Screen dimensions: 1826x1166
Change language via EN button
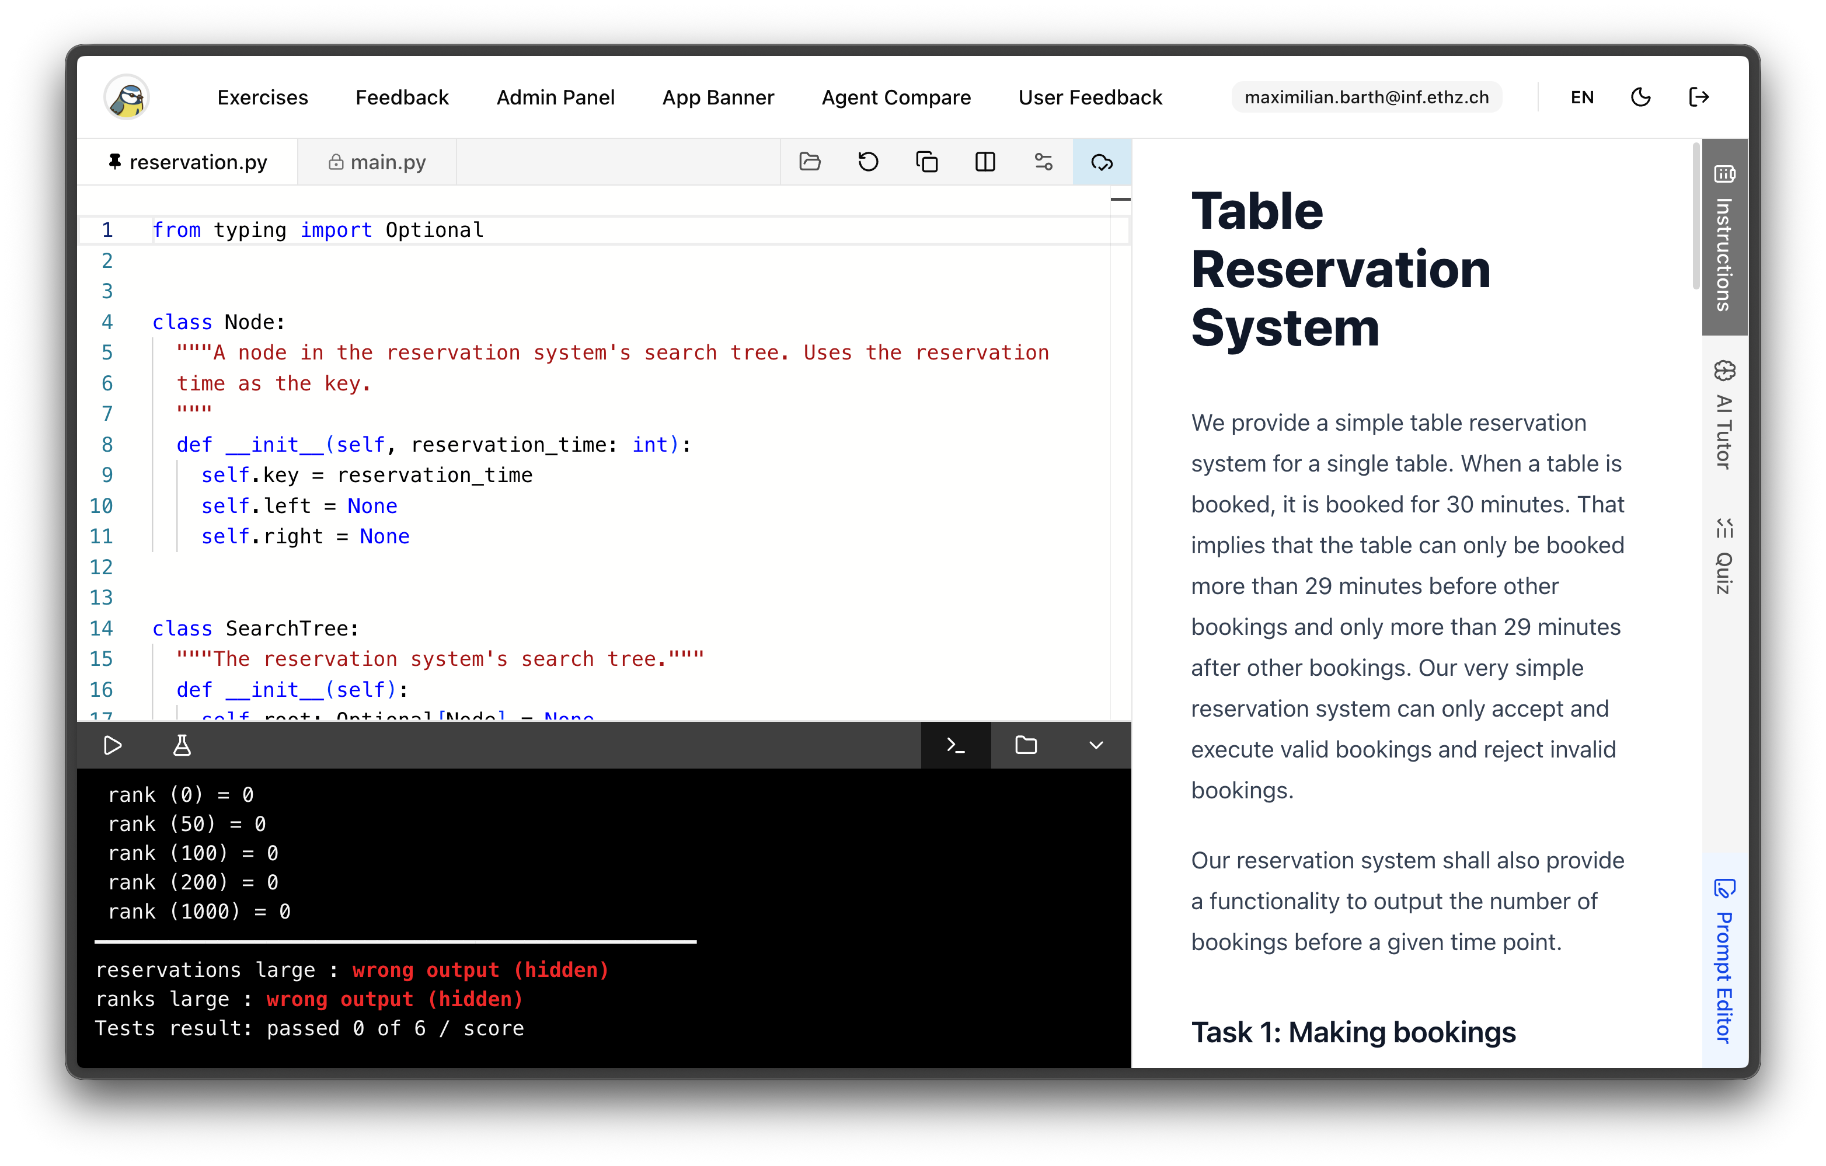point(1582,97)
